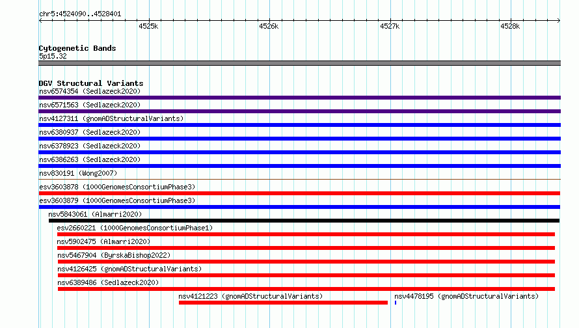Open the nsv4127311 (gnomADStructuralVariants) label

(111, 118)
